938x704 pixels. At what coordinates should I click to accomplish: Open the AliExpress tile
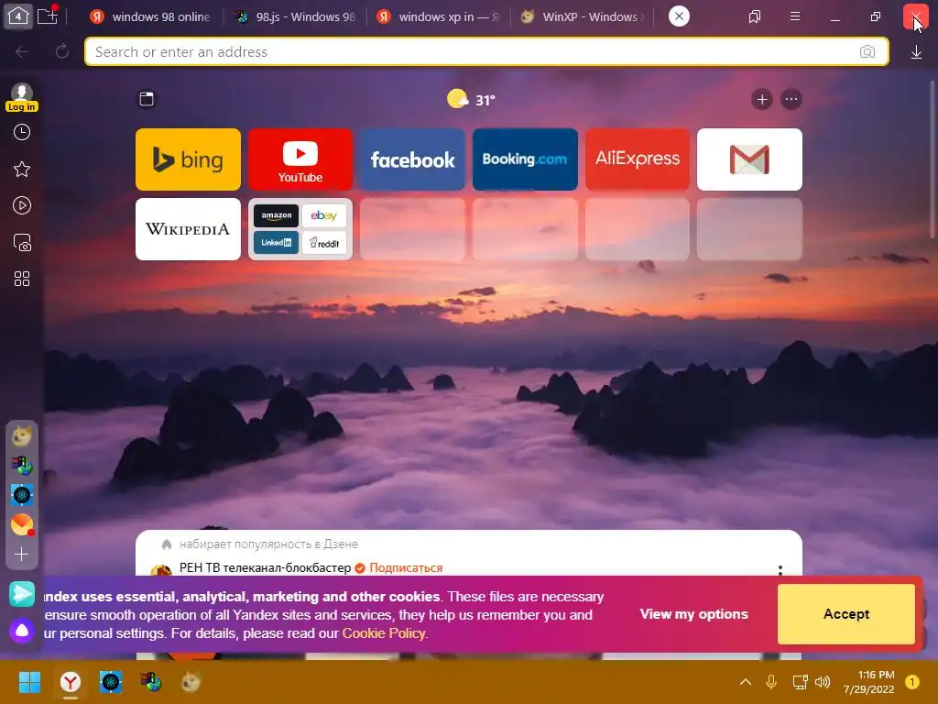coord(638,159)
